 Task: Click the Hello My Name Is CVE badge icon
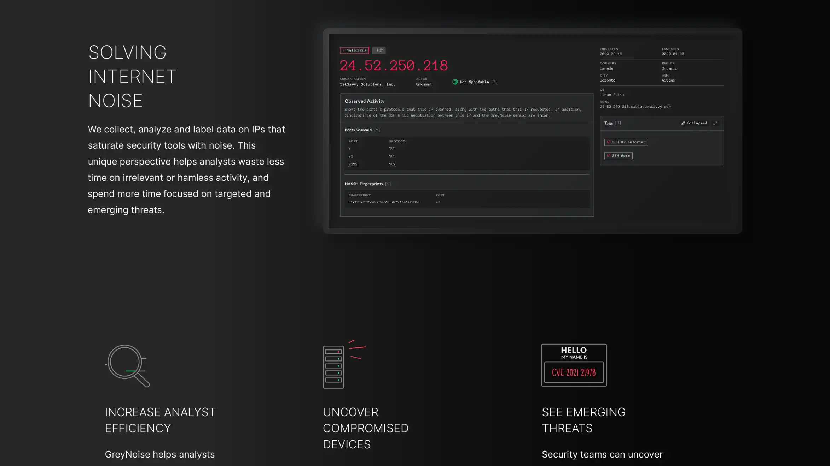point(574,365)
